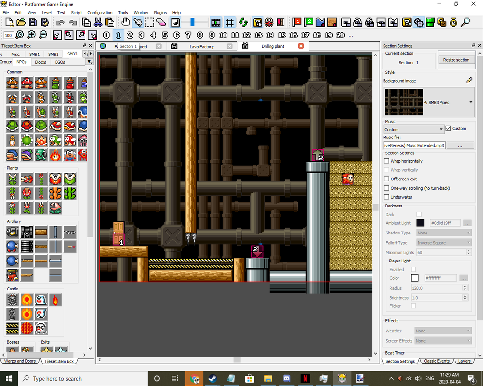Open the Weather dropdown
This screenshot has height=386, width=483.
coord(443,331)
